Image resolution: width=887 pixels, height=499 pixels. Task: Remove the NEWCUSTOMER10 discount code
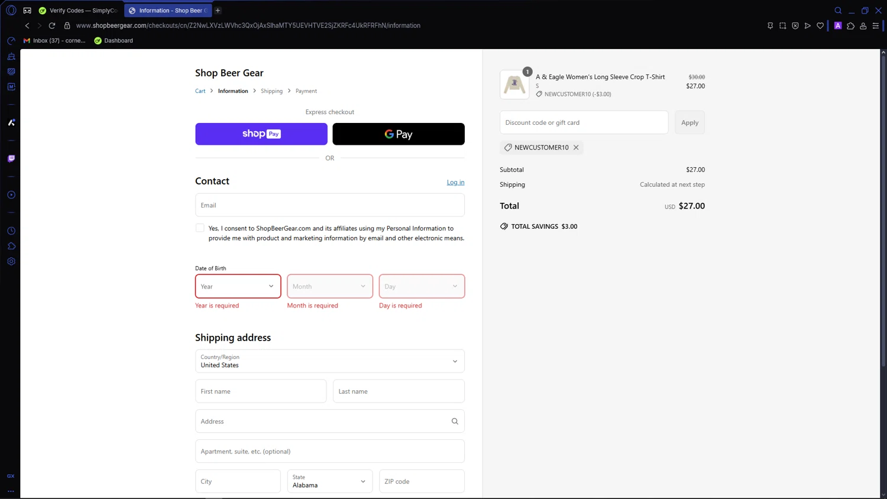576,147
